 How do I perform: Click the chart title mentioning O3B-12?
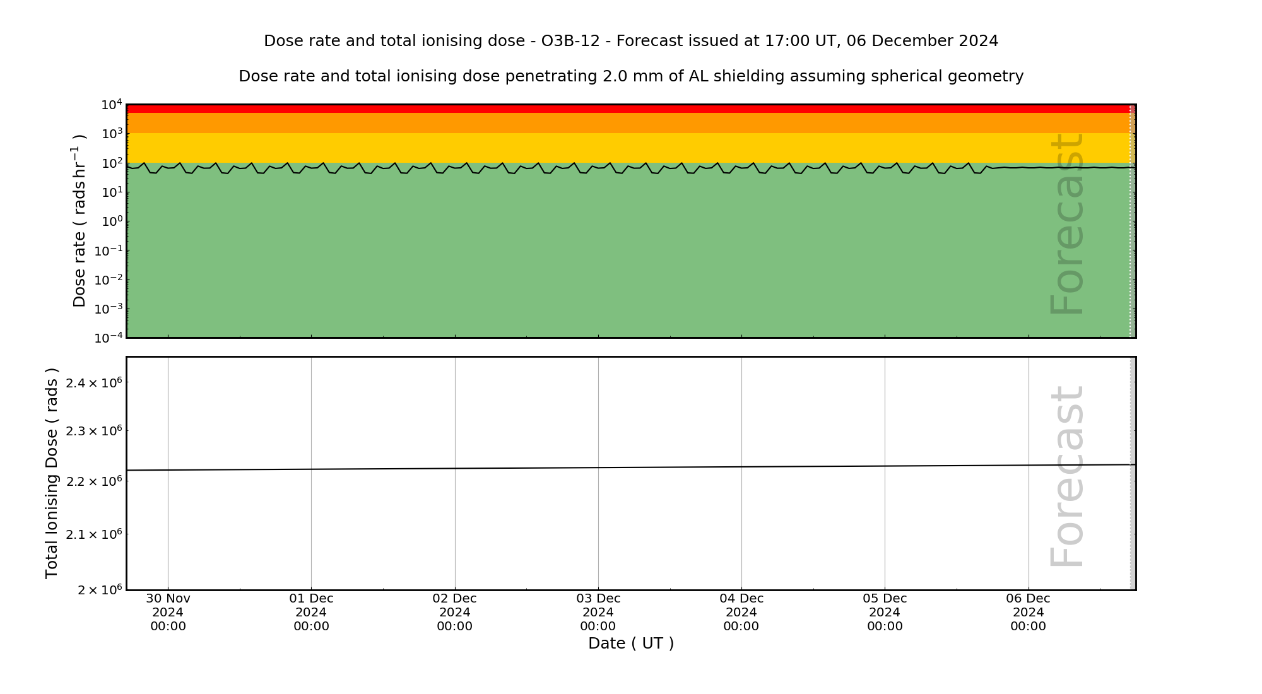tap(631, 41)
